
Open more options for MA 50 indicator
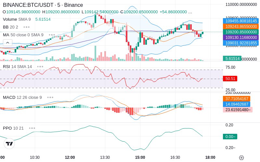coord(52,35)
